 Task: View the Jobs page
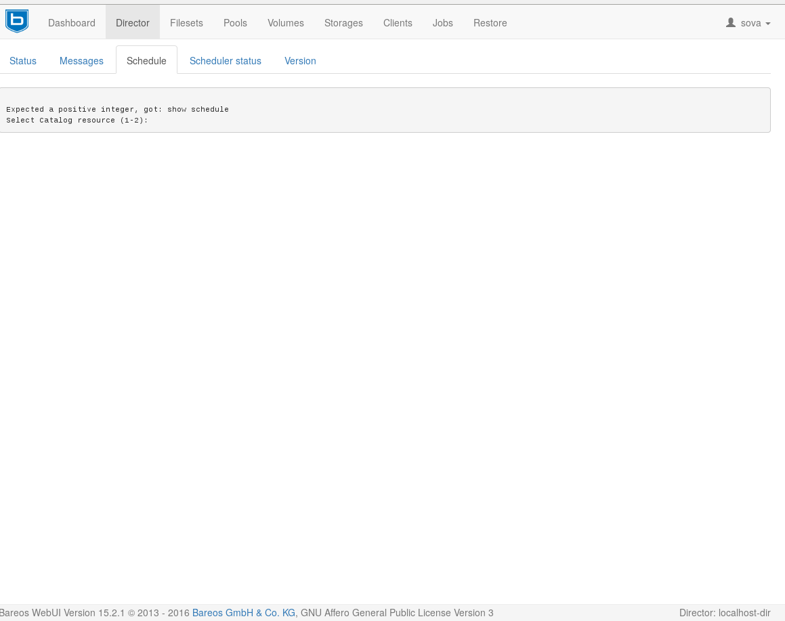pos(443,23)
